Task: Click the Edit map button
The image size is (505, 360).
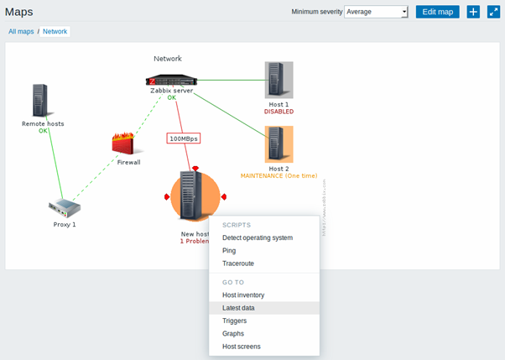Action: (437, 12)
